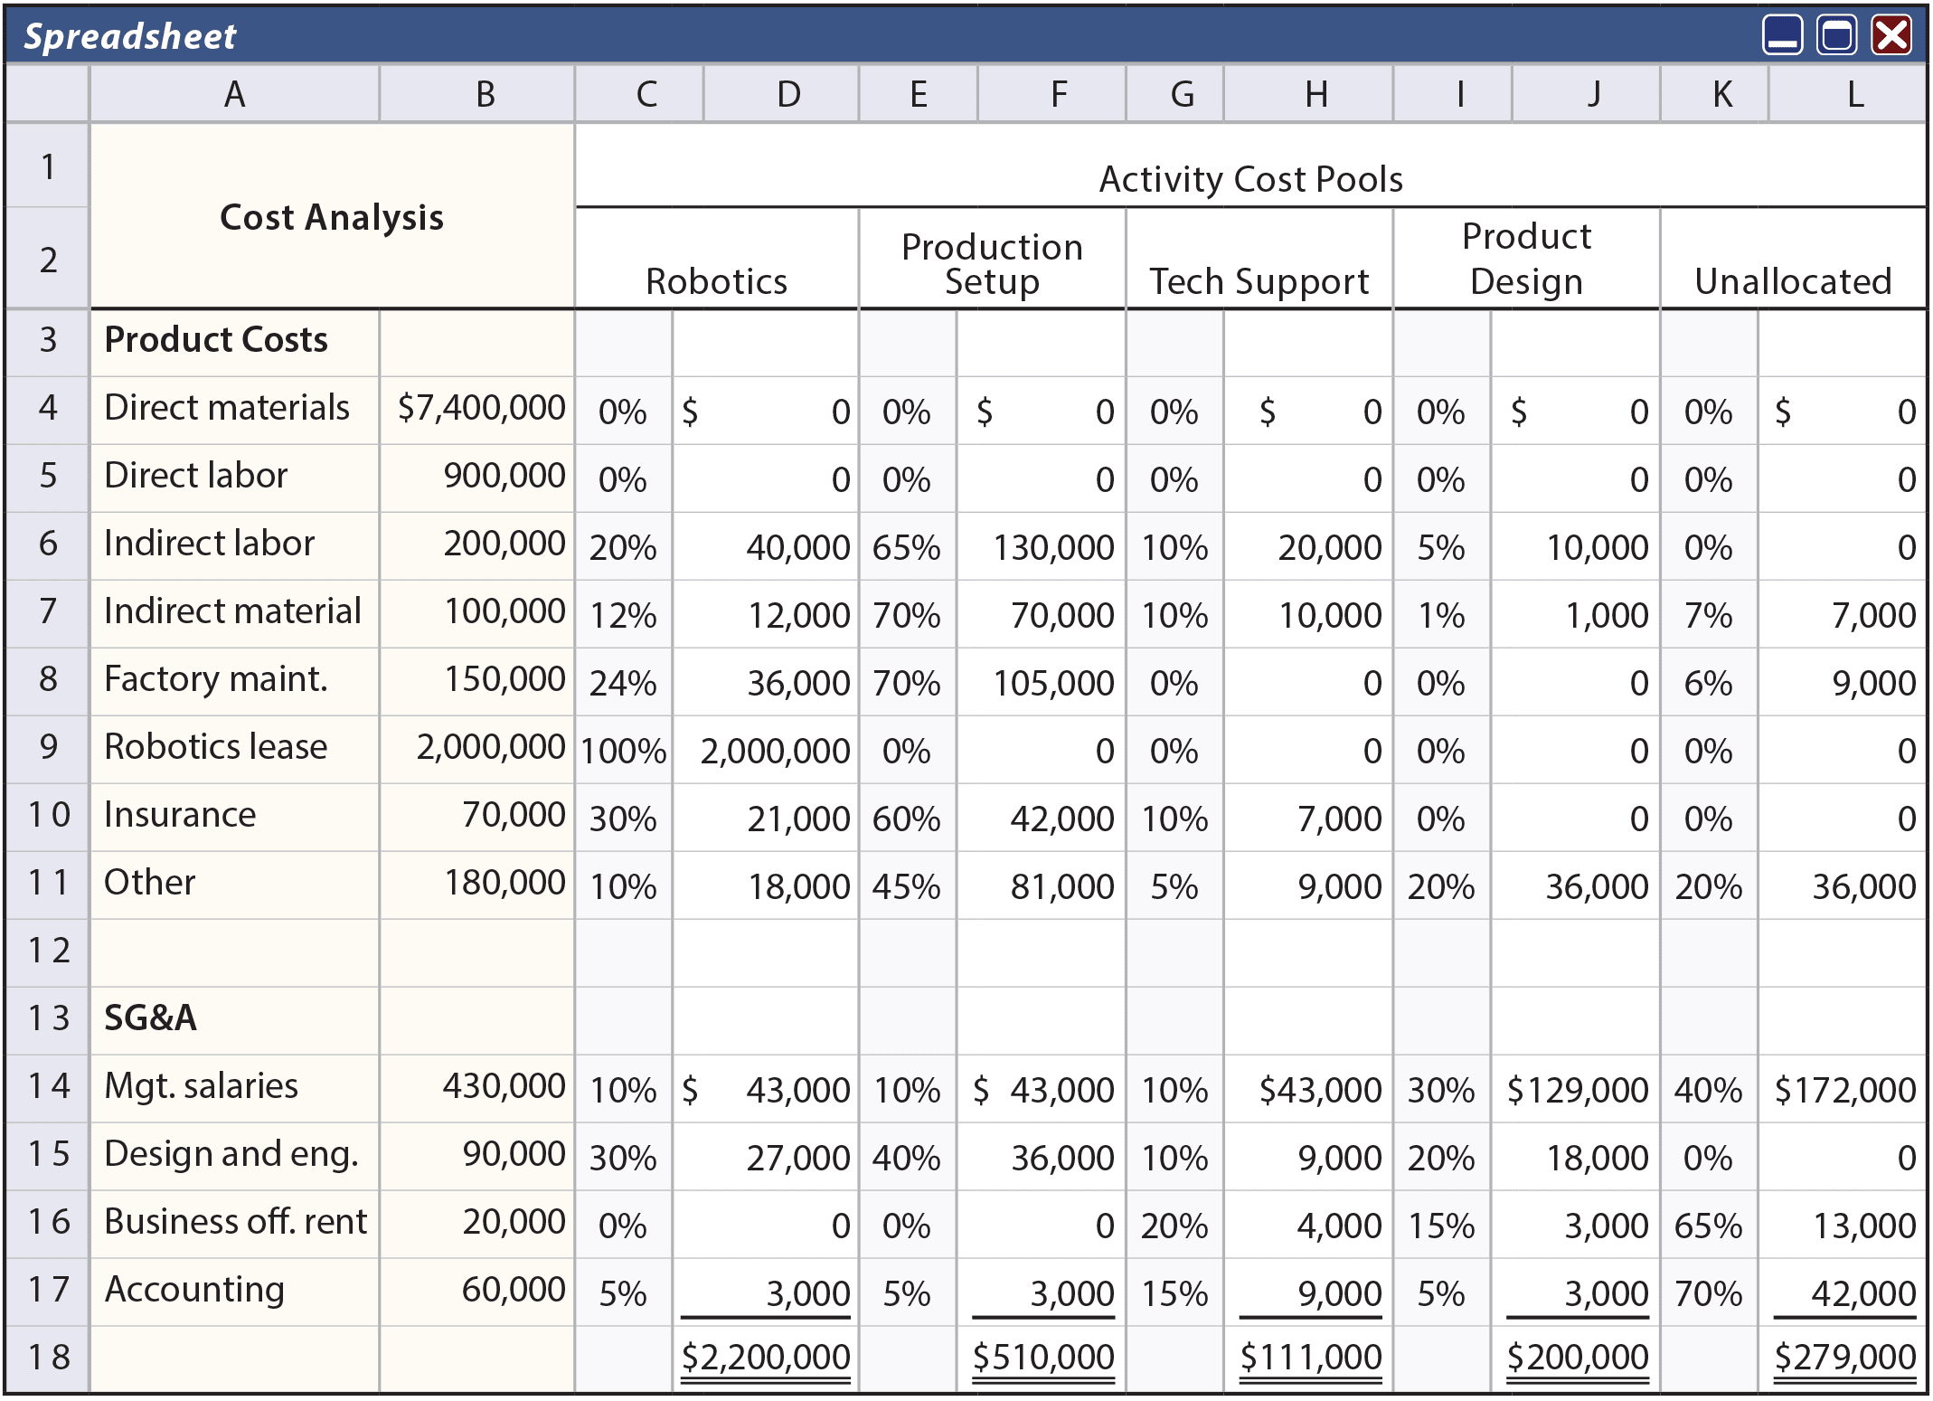Select row 9 header
Image resolution: width=1933 pixels, height=1401 pixels.
tap(48, 747)
